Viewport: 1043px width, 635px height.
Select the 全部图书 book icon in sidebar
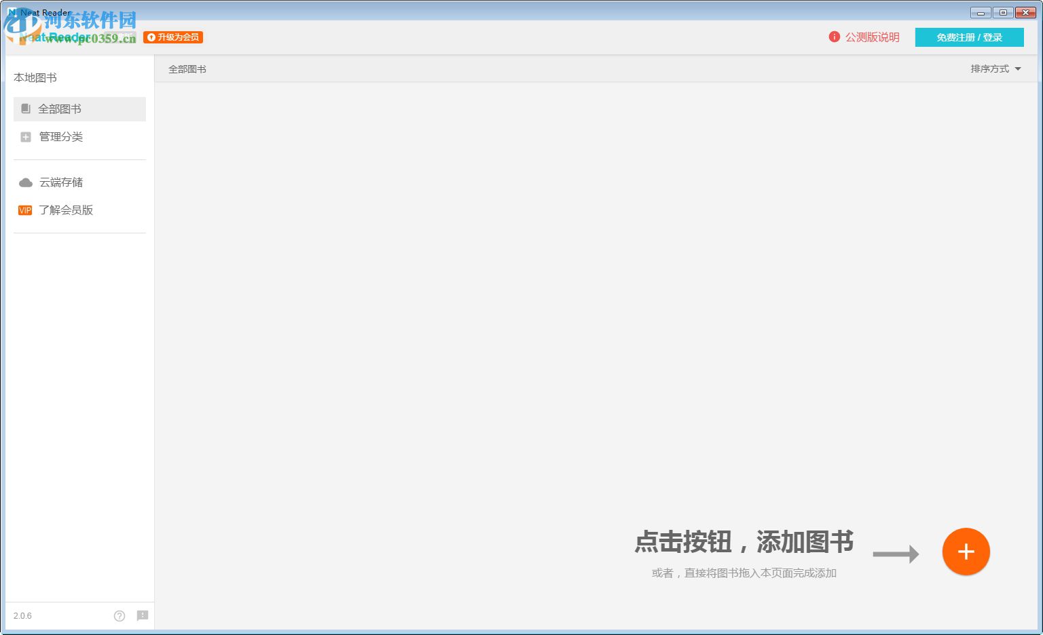click(26, 109)
